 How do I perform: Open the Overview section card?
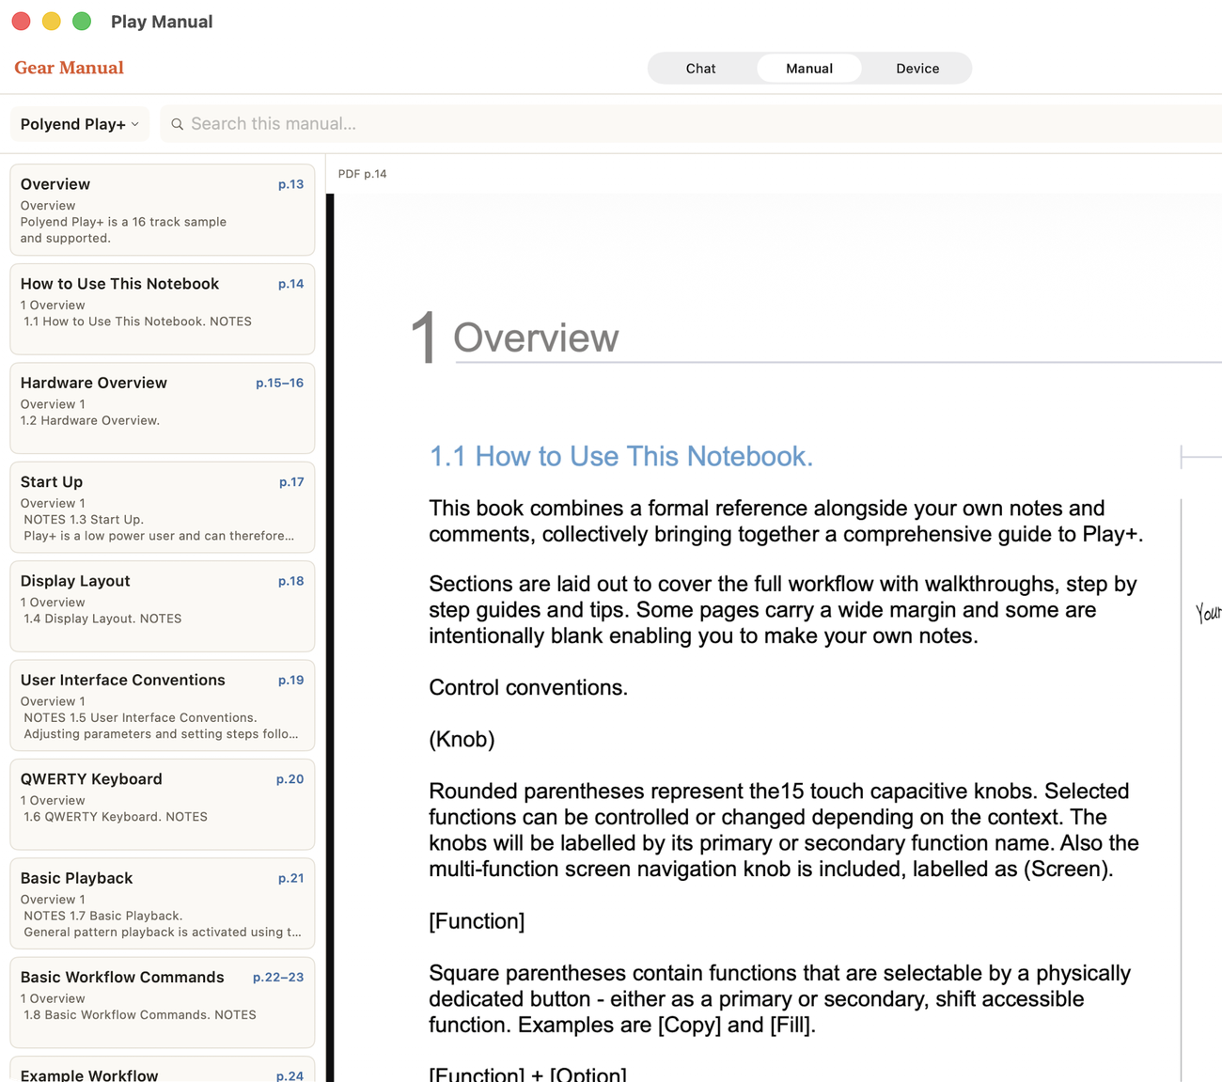[163, 210]
